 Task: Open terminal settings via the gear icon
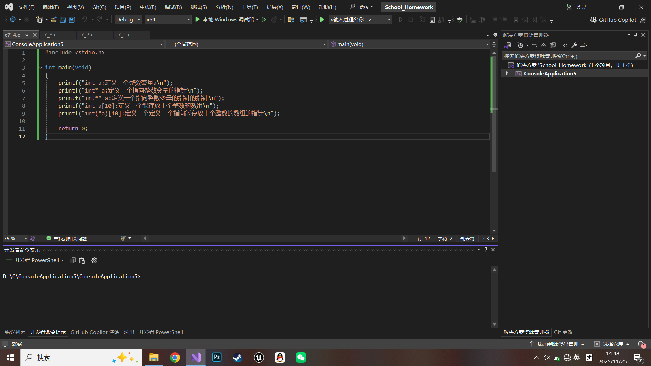coord(94,260)
